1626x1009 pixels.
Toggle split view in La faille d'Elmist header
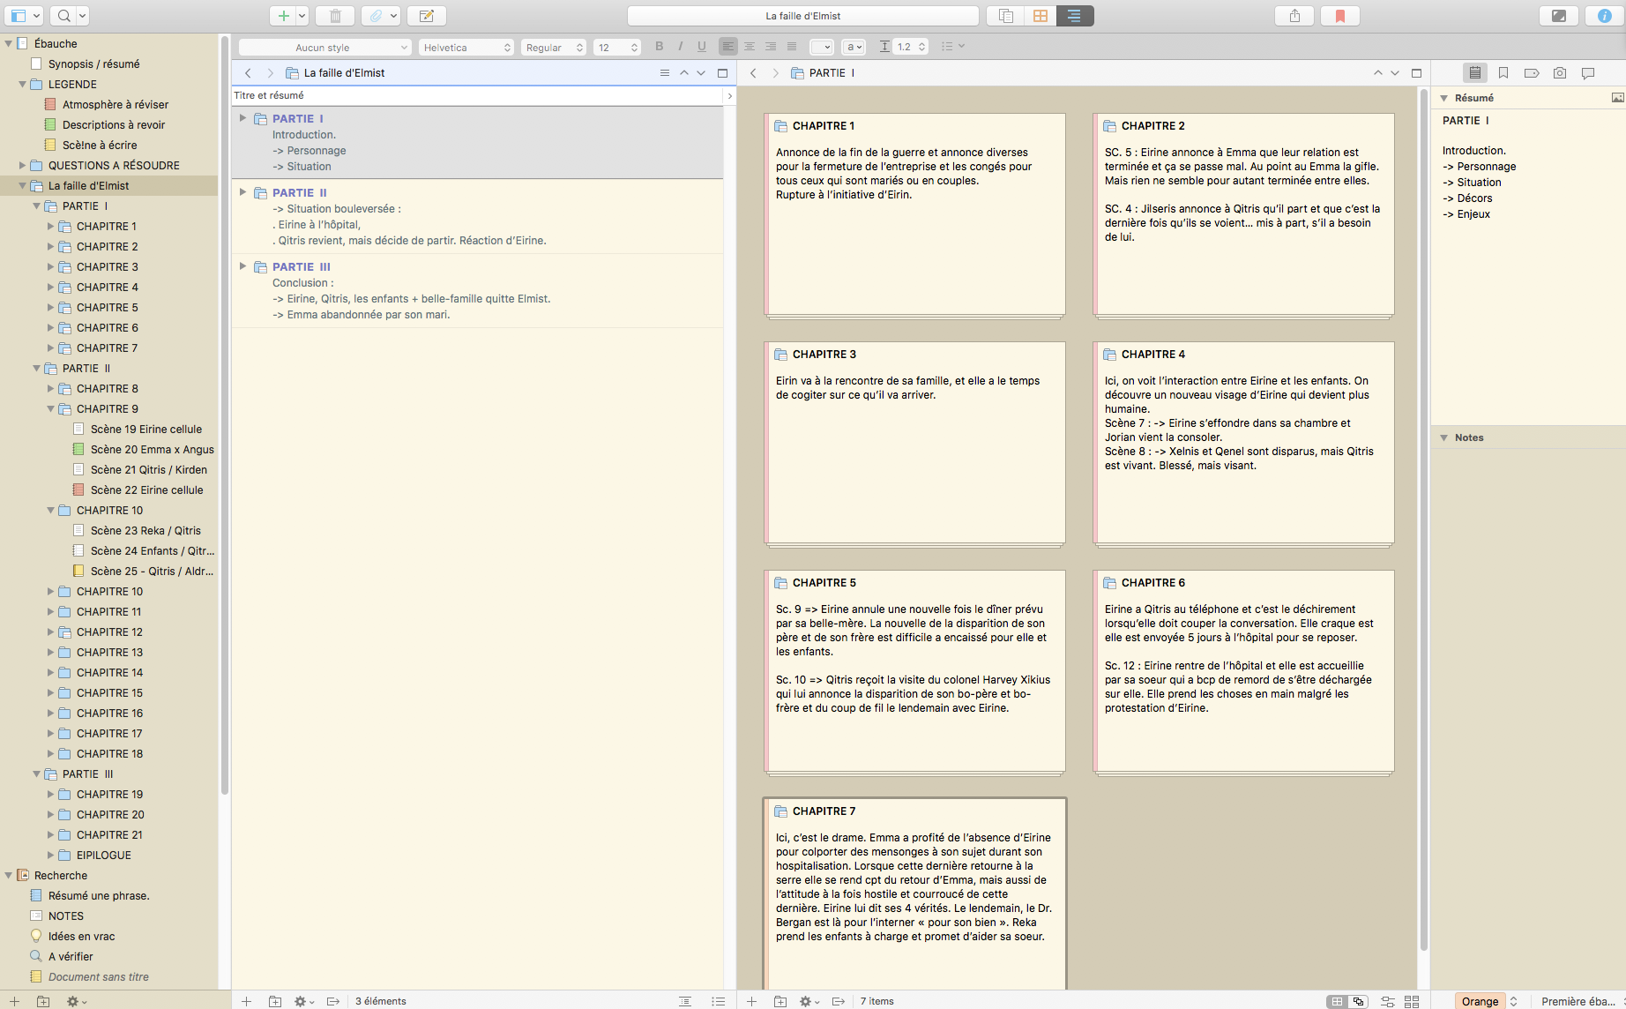tap(723, 73)
